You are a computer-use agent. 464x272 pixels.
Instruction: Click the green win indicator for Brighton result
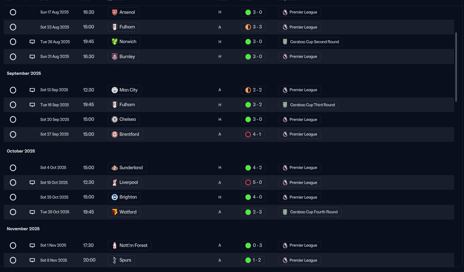click(248, 197)
